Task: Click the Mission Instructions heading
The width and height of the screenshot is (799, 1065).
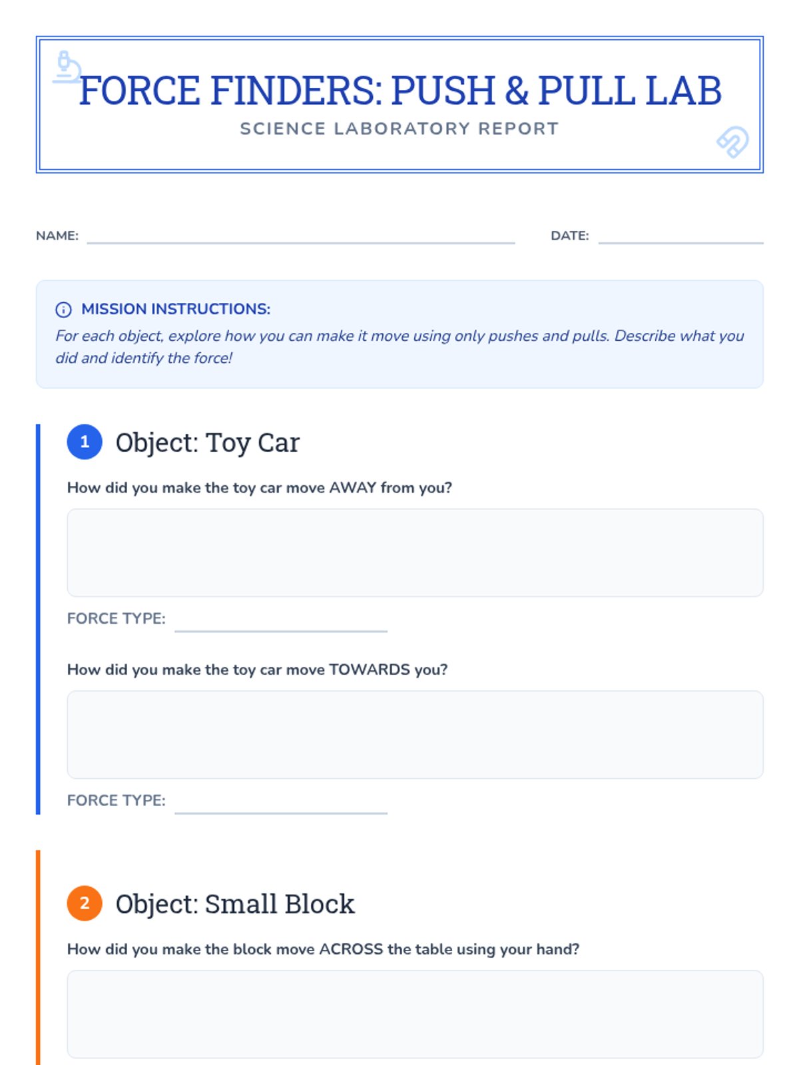Action: point(176,309)
